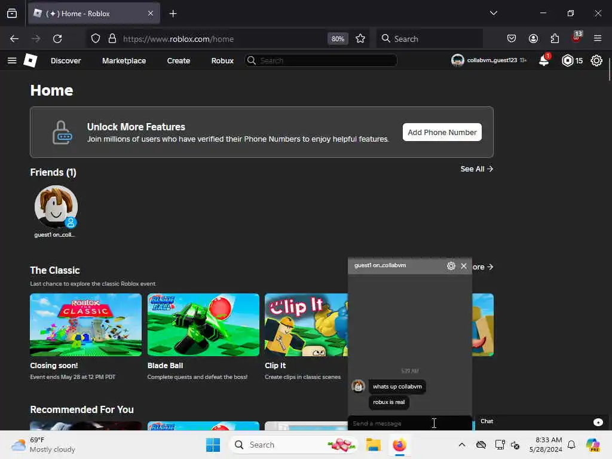This screenshot has height=459, width=612.
Task: Select the Home - Roblox browser tab
Action: tap(94, 14)
